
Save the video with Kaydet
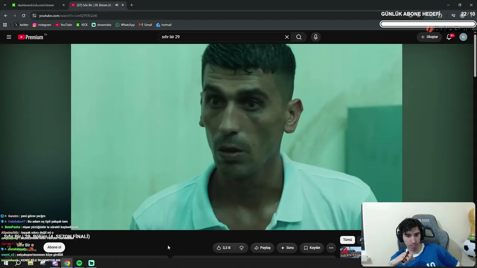click(x=312, y=248)
